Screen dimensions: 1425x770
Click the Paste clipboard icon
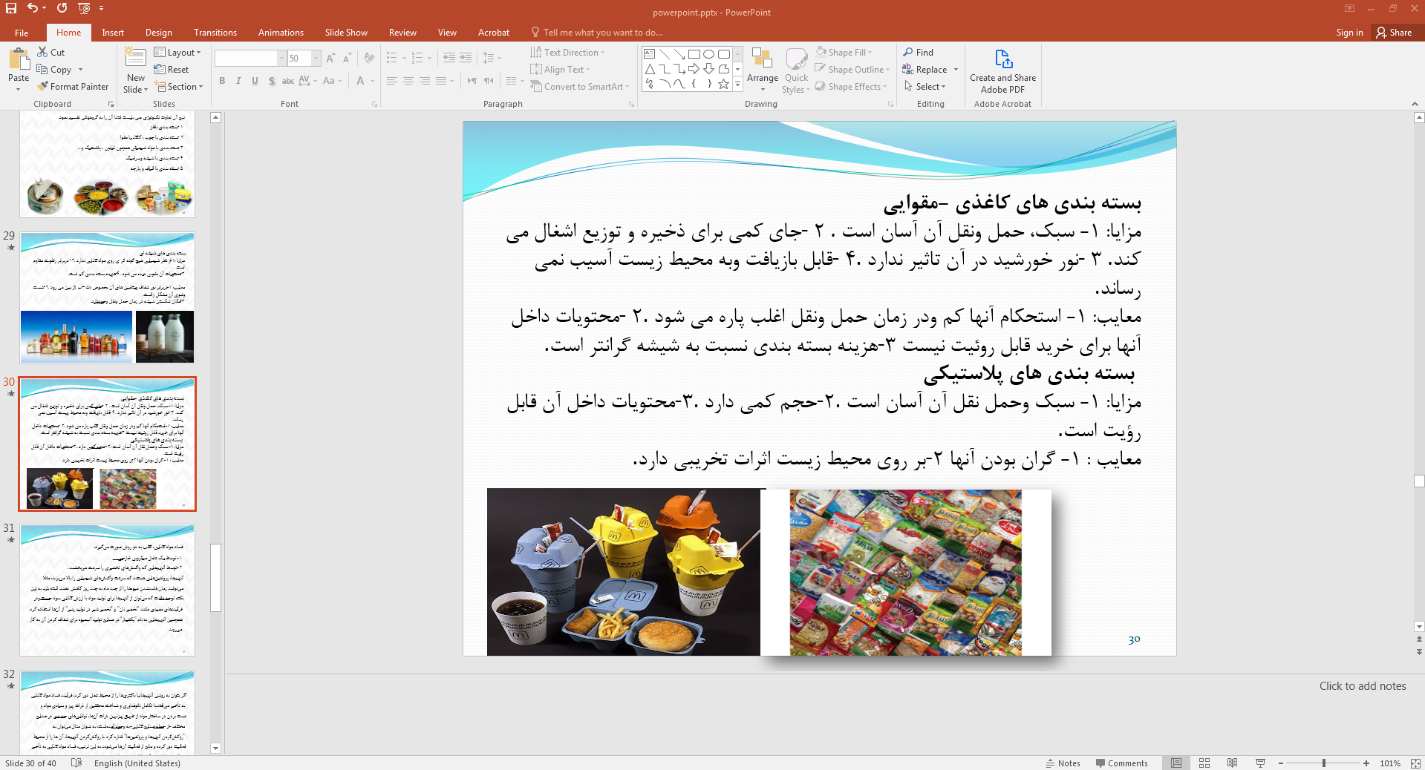(x=19, y=59)
